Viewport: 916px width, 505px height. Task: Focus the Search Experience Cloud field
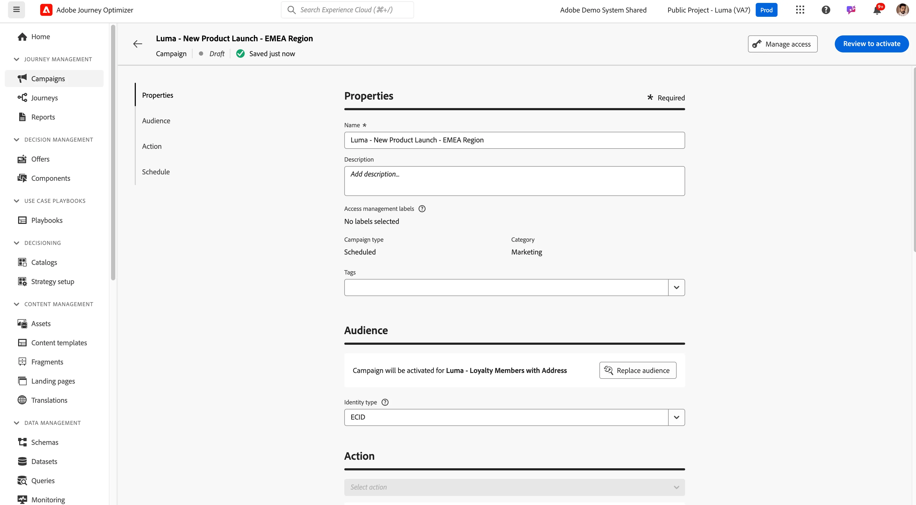[347, 10]
